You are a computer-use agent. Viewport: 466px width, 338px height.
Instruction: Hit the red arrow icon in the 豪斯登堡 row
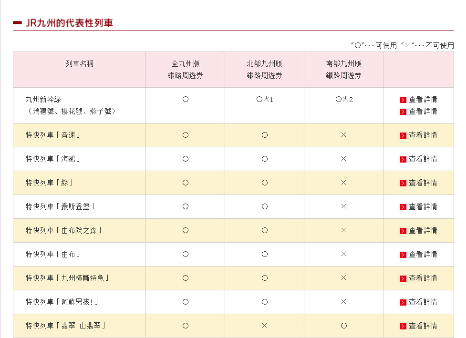tap(403, 207)
